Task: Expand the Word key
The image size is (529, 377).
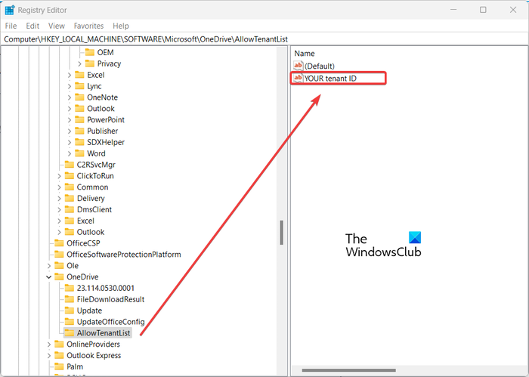Action: point(70,153)
